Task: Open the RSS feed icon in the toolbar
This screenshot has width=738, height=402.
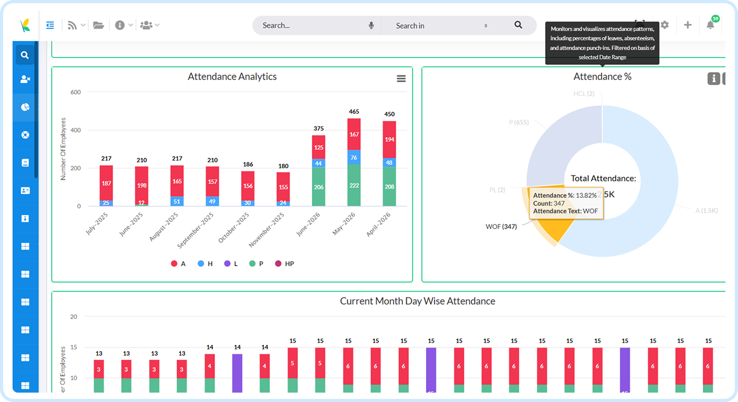Action: (72, 25)
